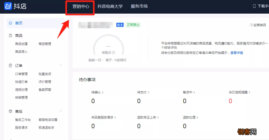Click the box icon beside 售后

[10, 111]
